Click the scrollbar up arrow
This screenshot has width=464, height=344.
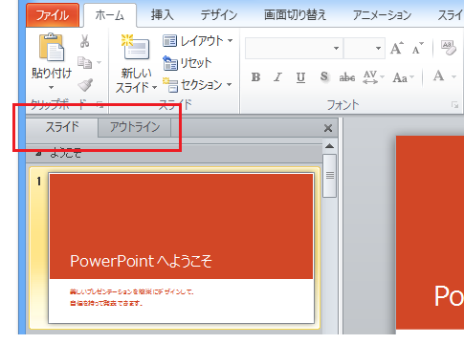(329, 146)
